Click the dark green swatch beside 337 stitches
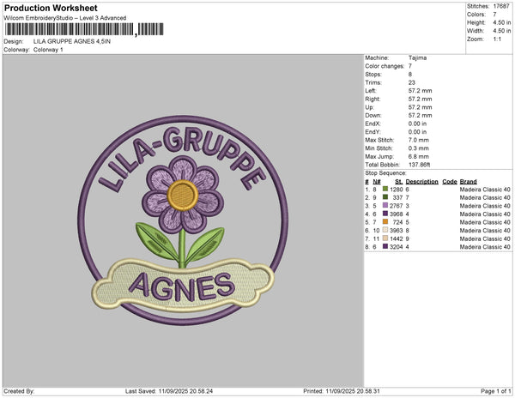The height and width of the screenshot is (398, 515). 385,197
